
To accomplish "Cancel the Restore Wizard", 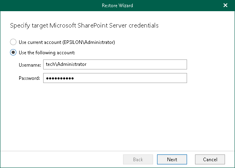I will click(210, 160).
